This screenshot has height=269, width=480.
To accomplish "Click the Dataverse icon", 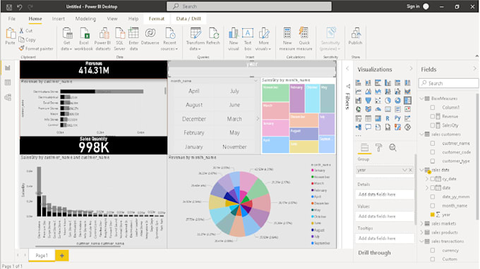I will coord(150,37).
